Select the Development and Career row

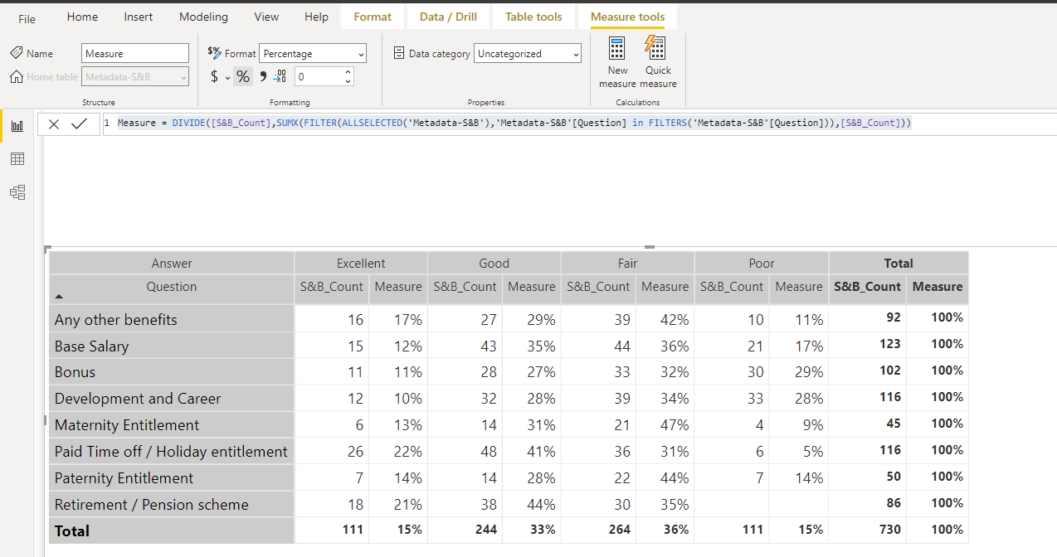point(172,399)
